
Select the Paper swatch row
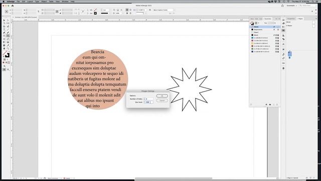(x=265, y=32)
